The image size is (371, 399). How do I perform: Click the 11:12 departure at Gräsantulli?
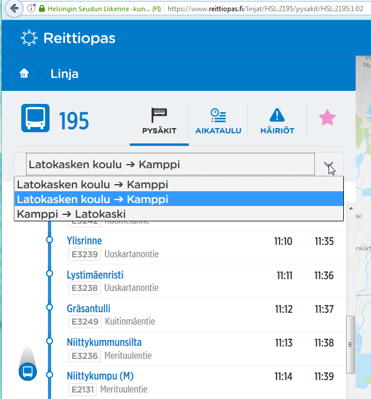pos(284,309)
